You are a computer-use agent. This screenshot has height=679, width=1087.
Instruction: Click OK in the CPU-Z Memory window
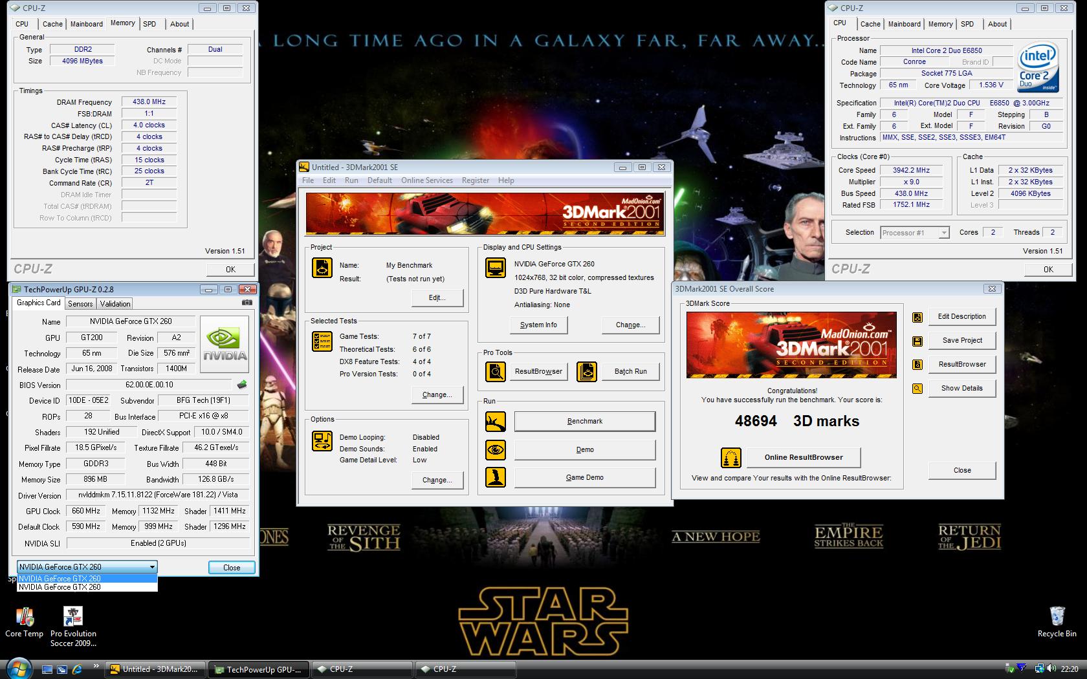click(x=230, y=269)
